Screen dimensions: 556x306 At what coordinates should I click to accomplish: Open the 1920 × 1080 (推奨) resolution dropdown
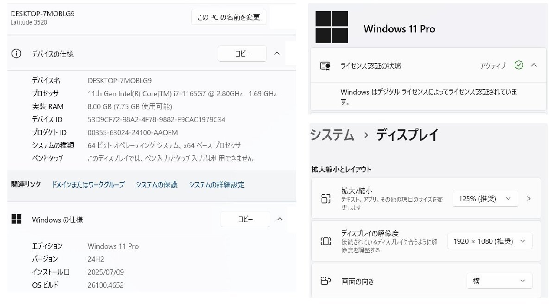pos(490,241)
